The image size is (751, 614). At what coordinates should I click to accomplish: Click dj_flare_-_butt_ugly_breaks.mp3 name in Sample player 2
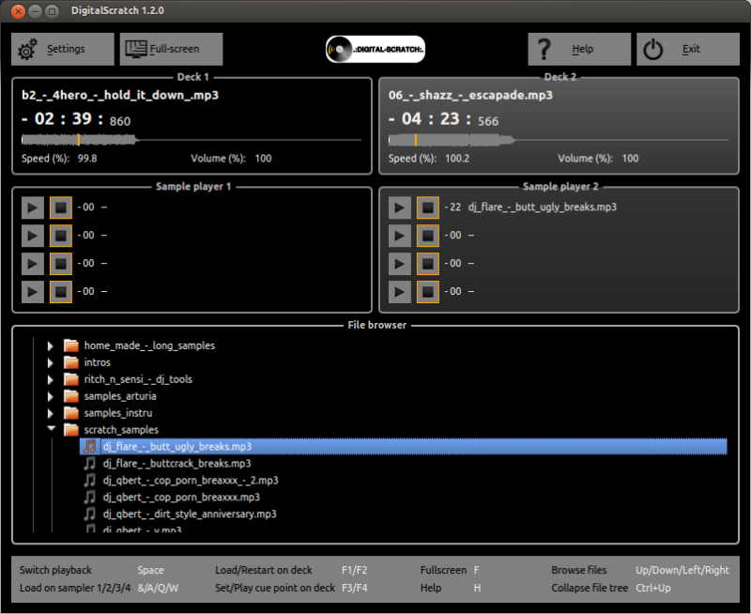(x=543, y=207)
